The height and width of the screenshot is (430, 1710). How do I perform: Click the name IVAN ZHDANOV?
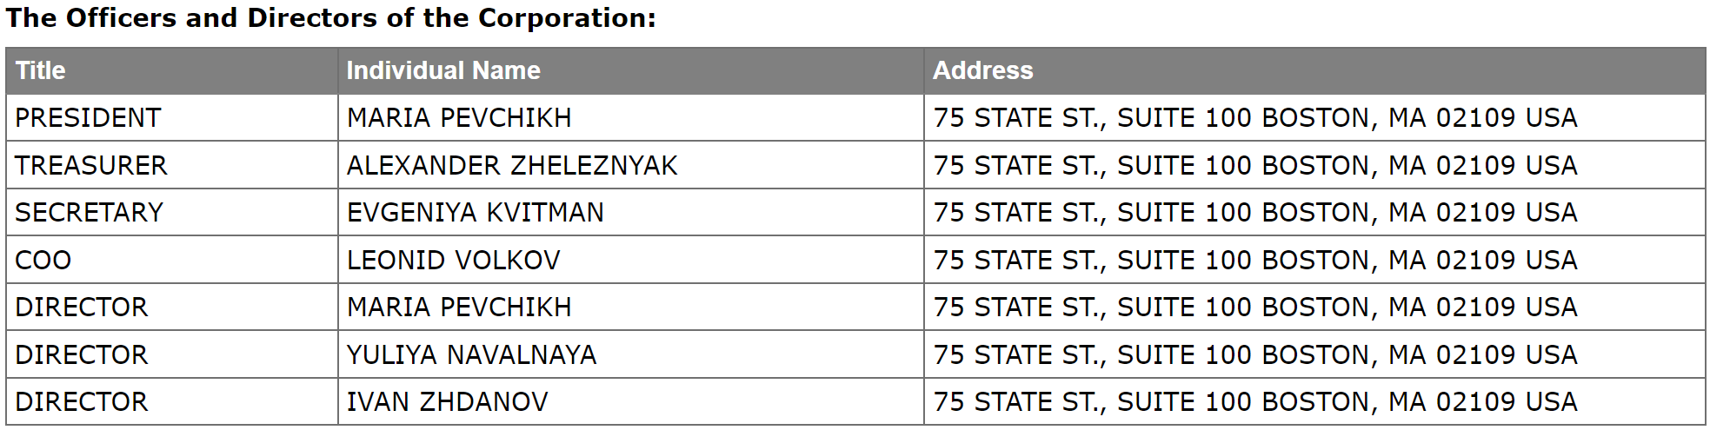(447, 401)
